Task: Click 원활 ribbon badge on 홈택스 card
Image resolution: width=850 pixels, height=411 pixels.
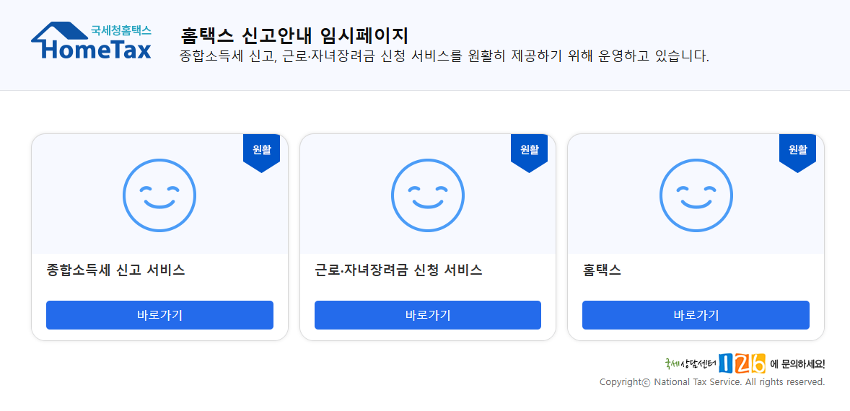Action: [x=797, y=153]
